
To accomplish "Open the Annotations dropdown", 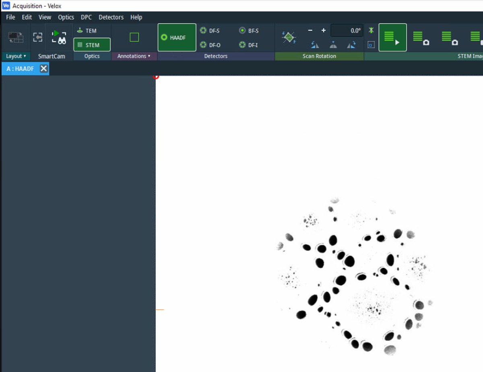I will (x=134, y=56).
